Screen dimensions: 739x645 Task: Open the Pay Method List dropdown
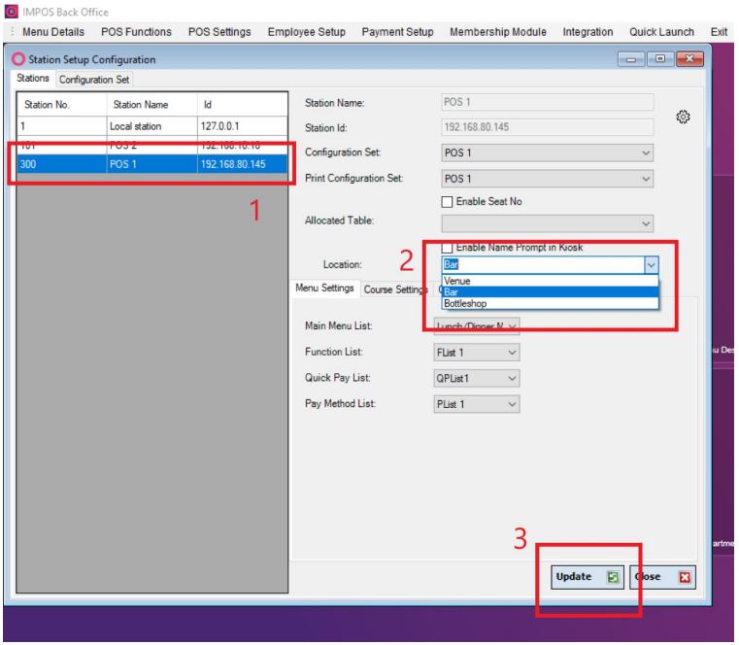(x=477, y=403)
